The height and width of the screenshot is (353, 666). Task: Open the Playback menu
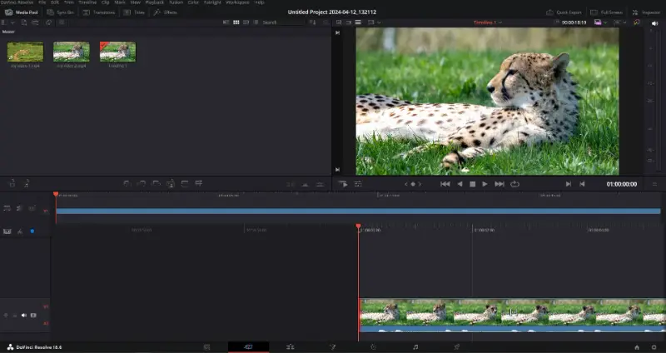155,2
